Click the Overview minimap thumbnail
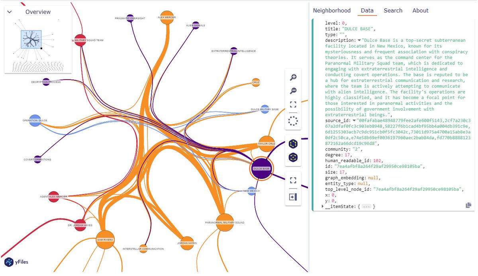The width and height of the screenshot is (478, 276). (x=38, y=45)
